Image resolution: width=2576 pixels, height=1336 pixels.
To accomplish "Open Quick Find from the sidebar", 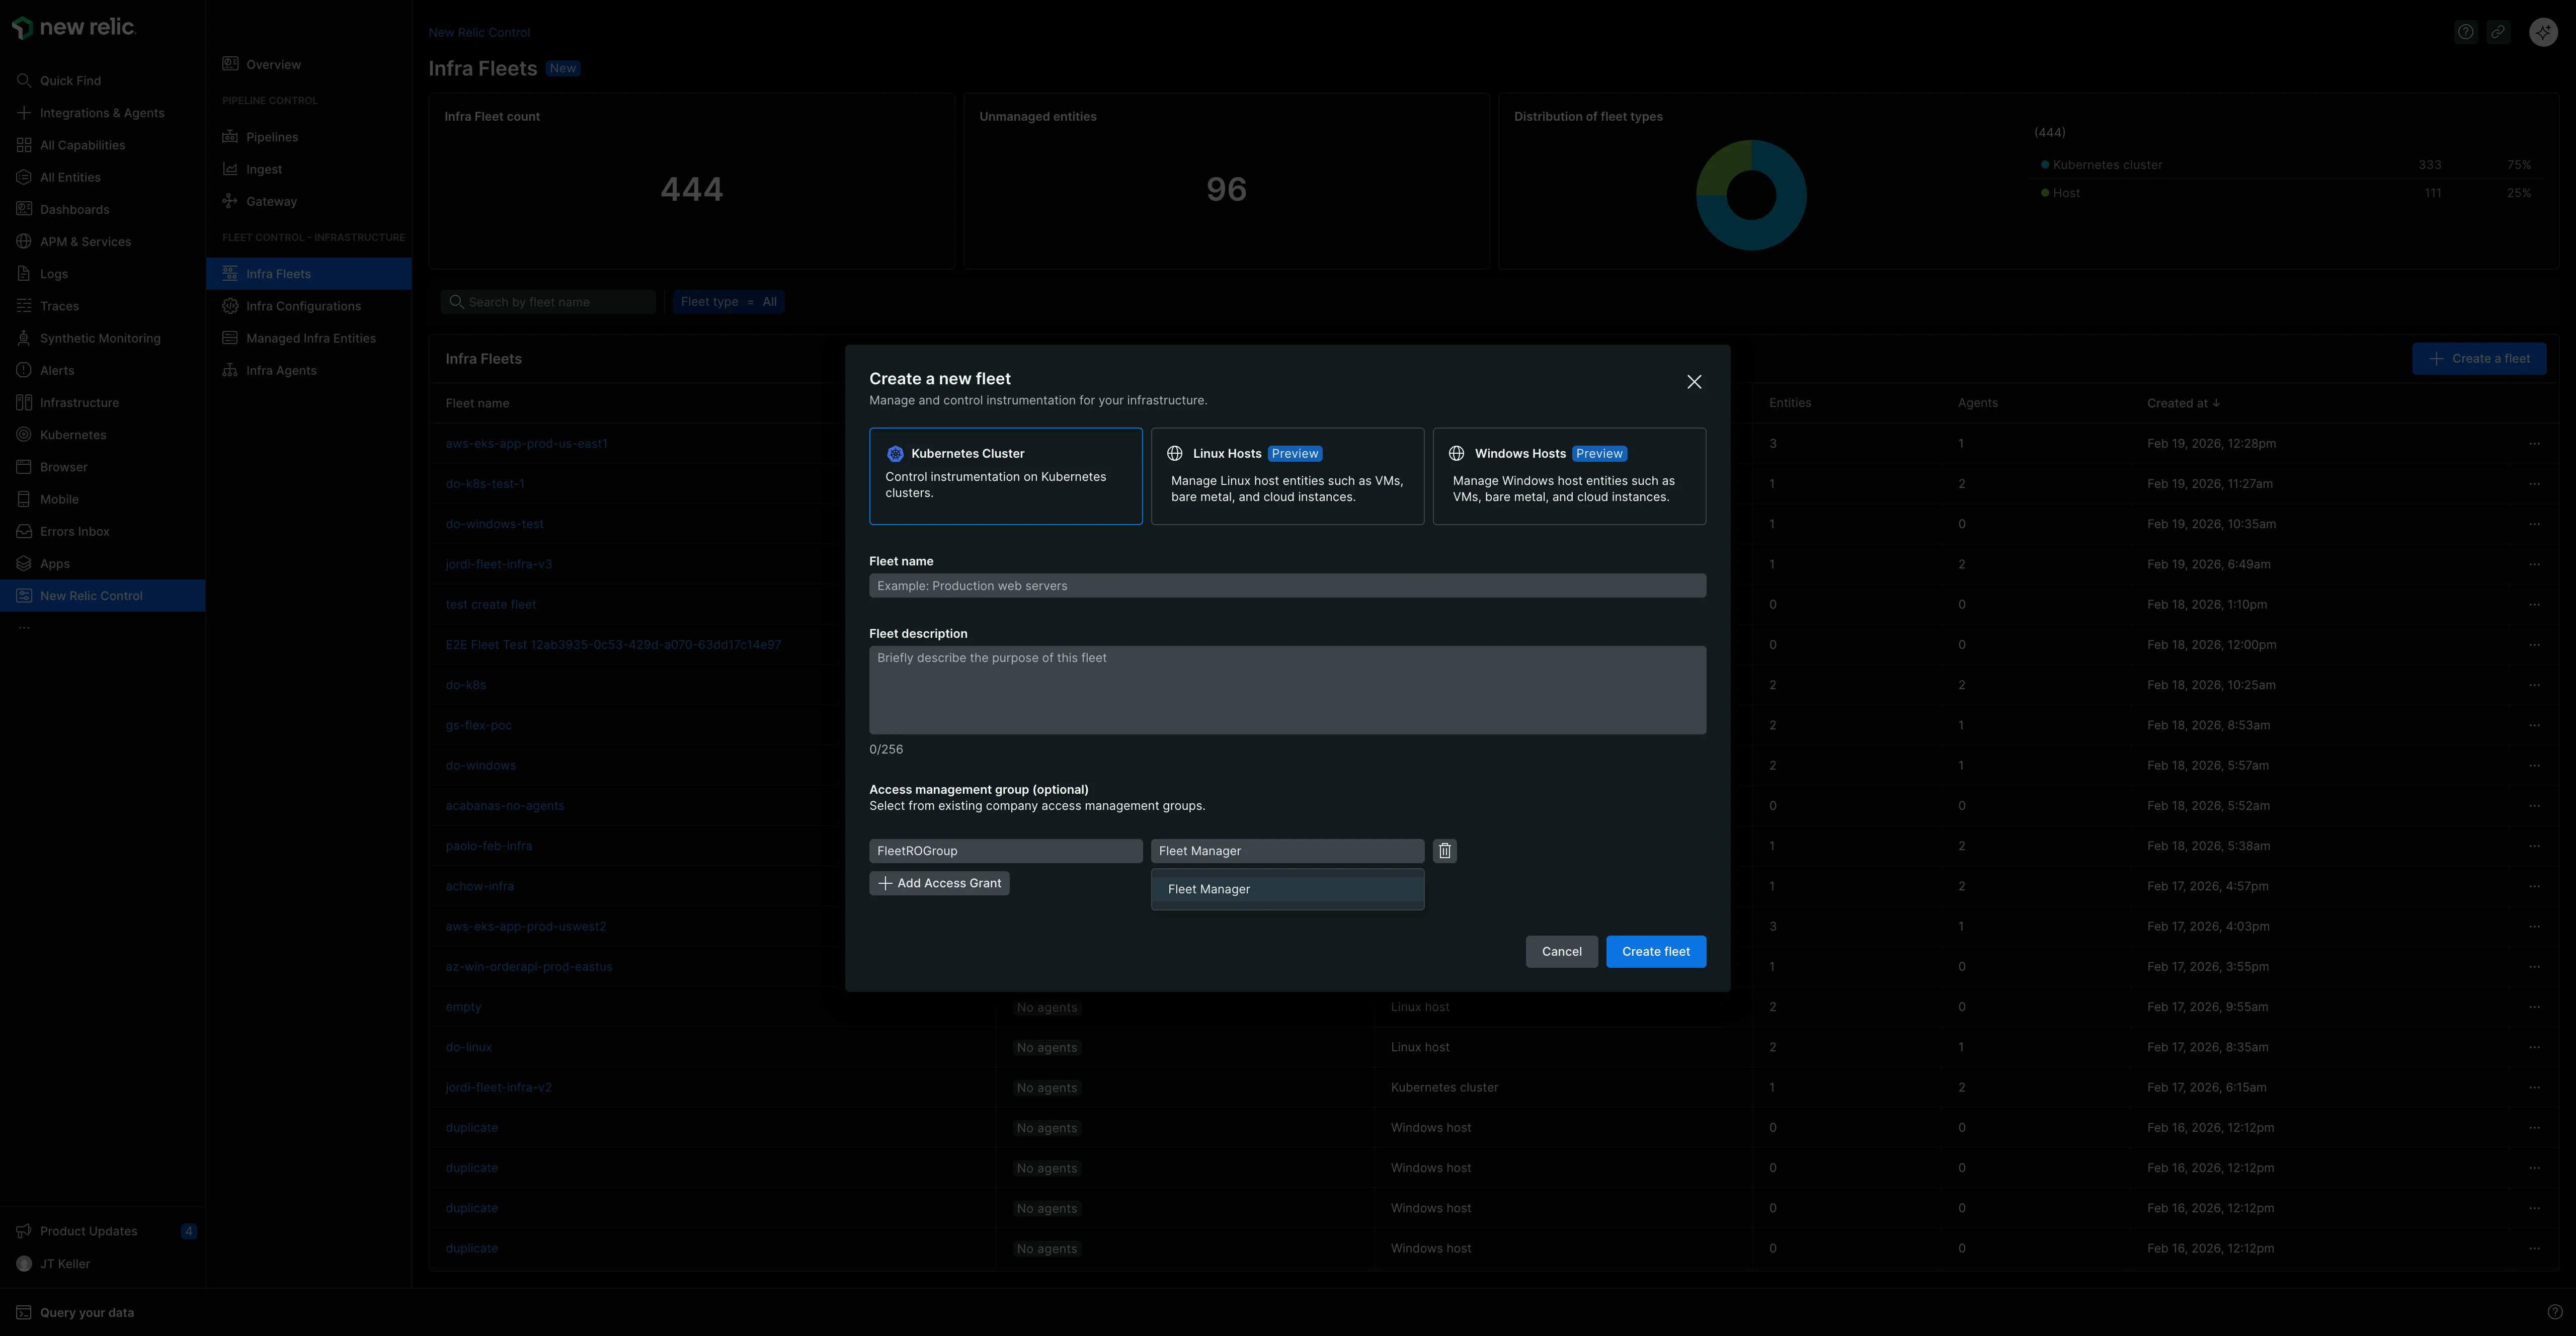I will 70,80.
